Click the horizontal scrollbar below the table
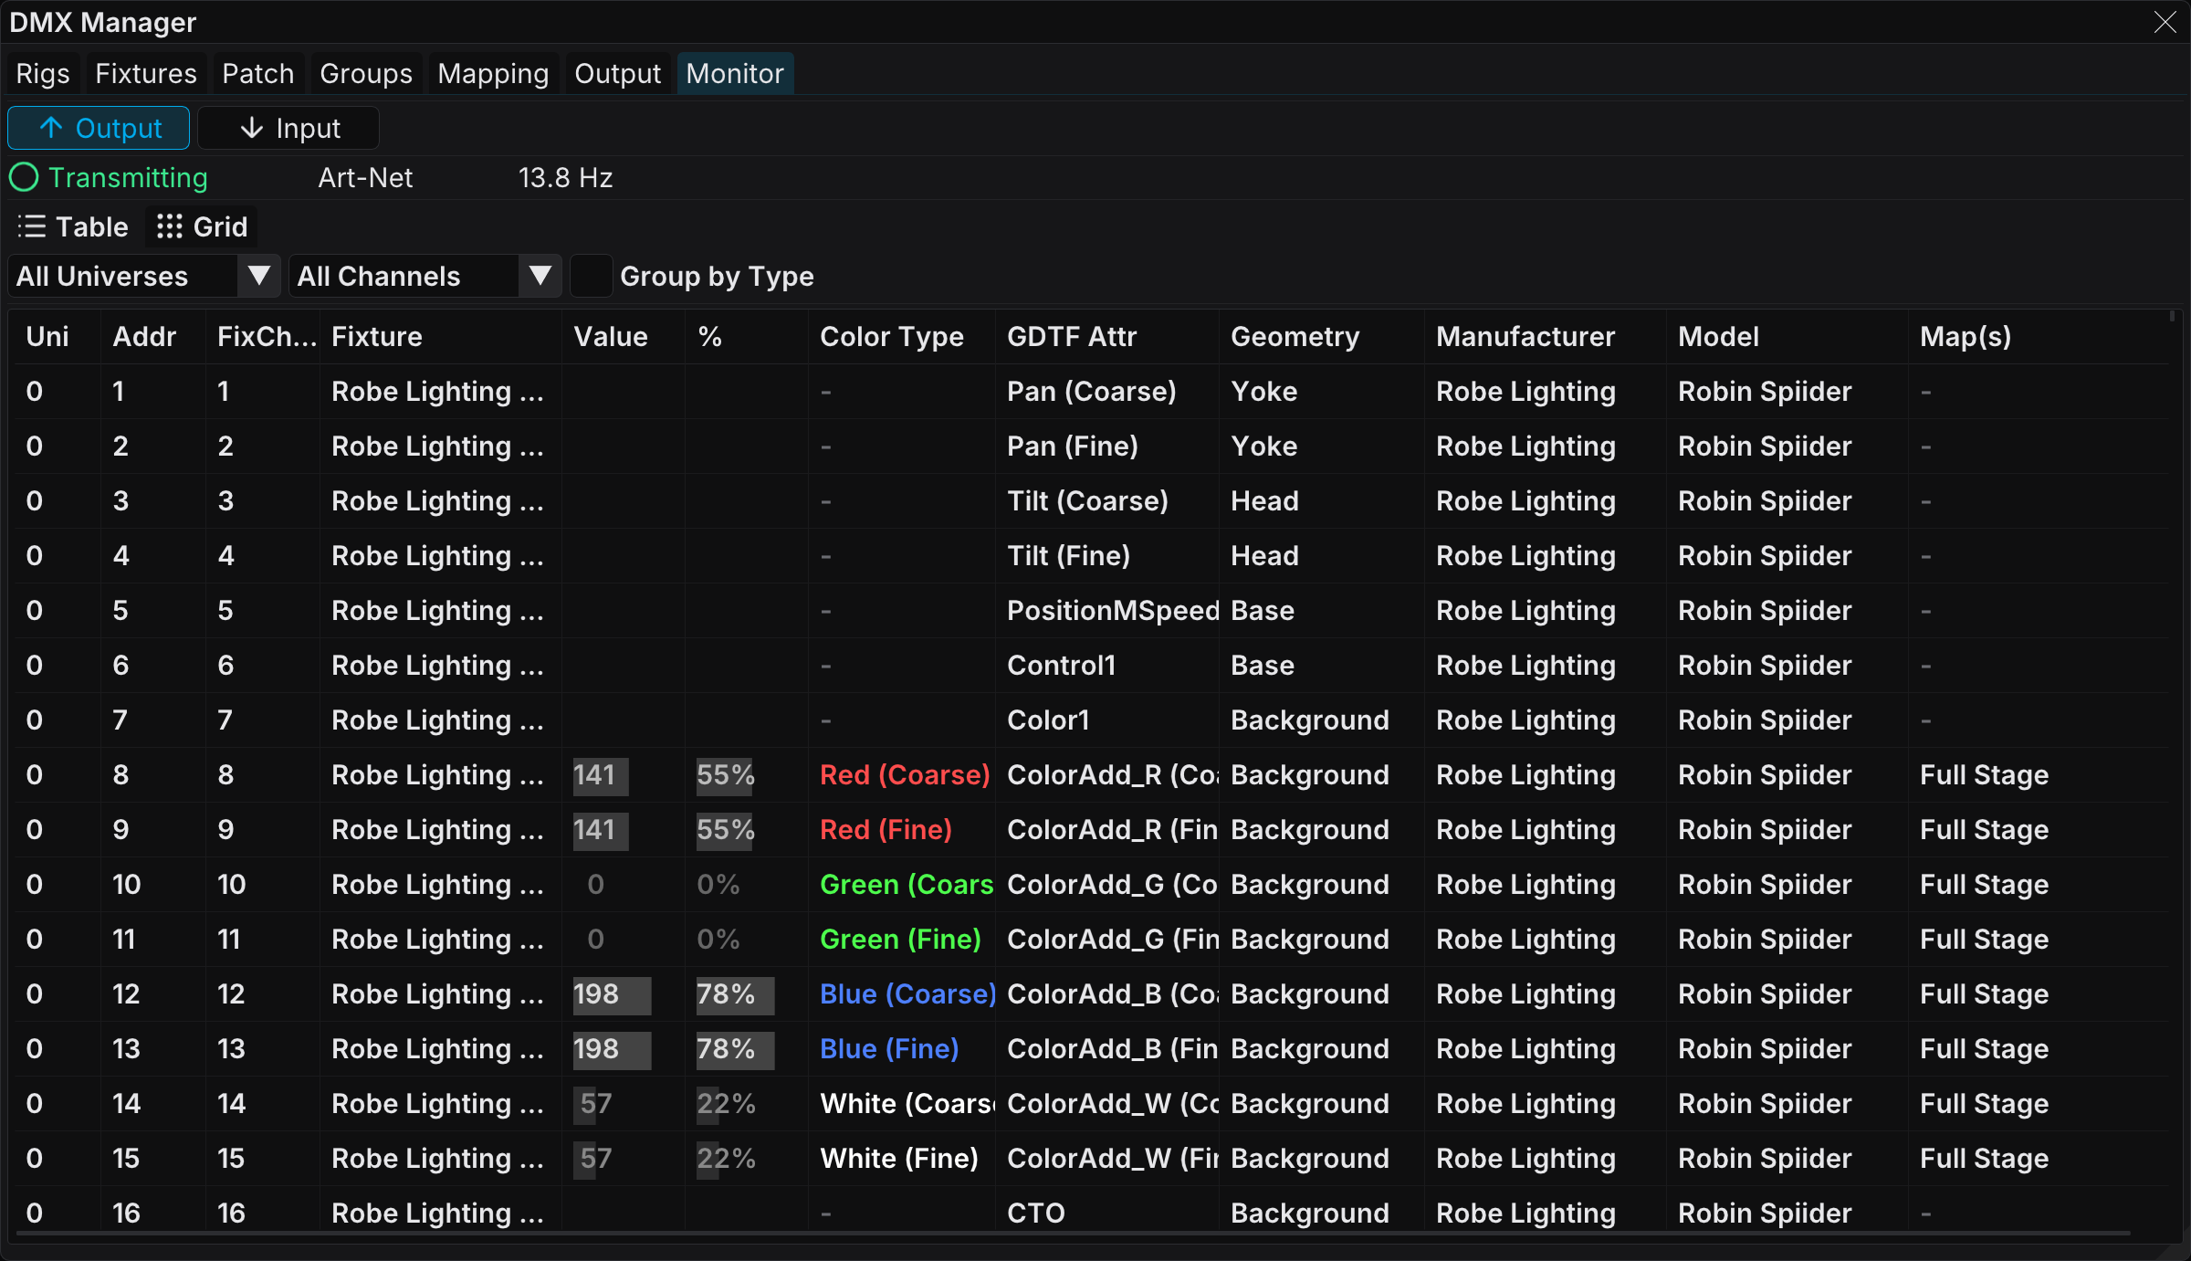This screenshot has height=1261, width=2191. (x=1074, y=1234)
